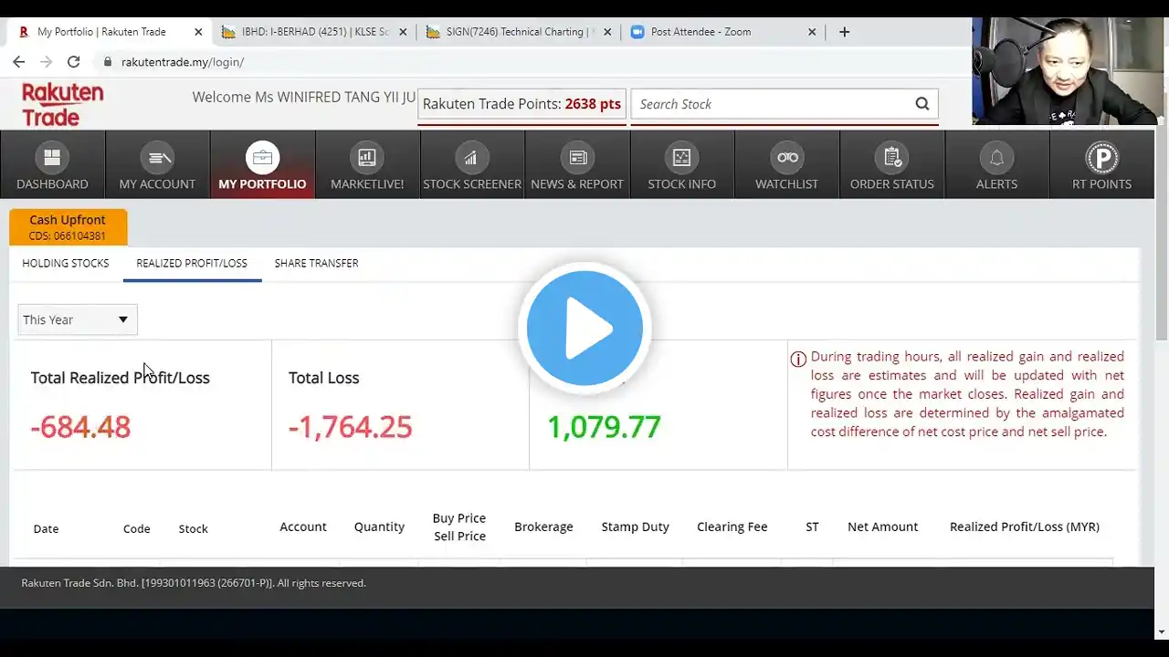The width and height of the screenshot is (1169, 657).
Task: Click the Account column header
Action: click(303, 527)
